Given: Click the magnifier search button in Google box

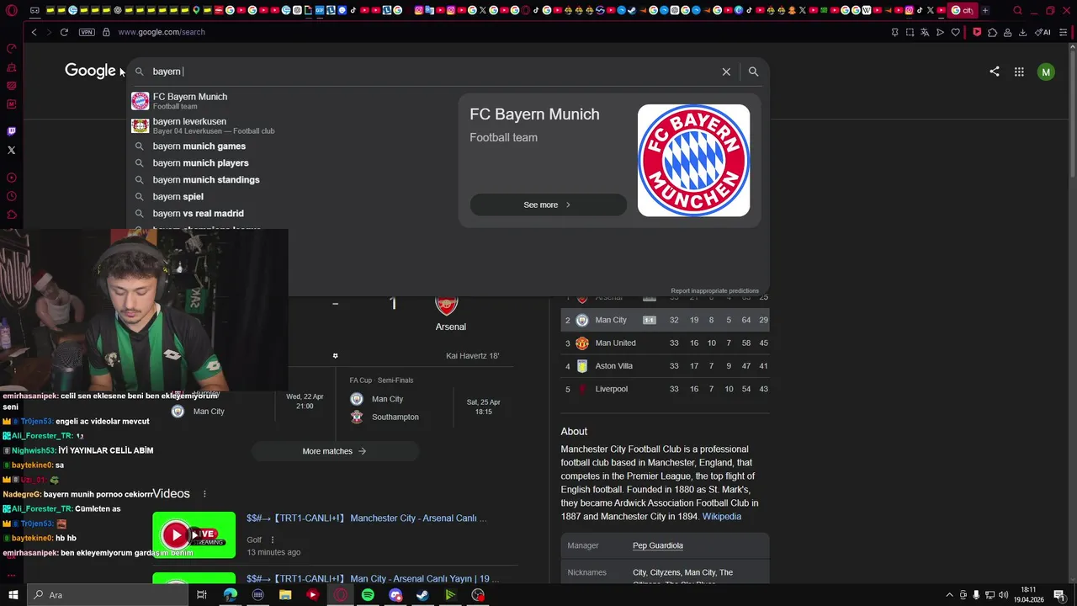Looking at the screenshot, I should point(753,72).
